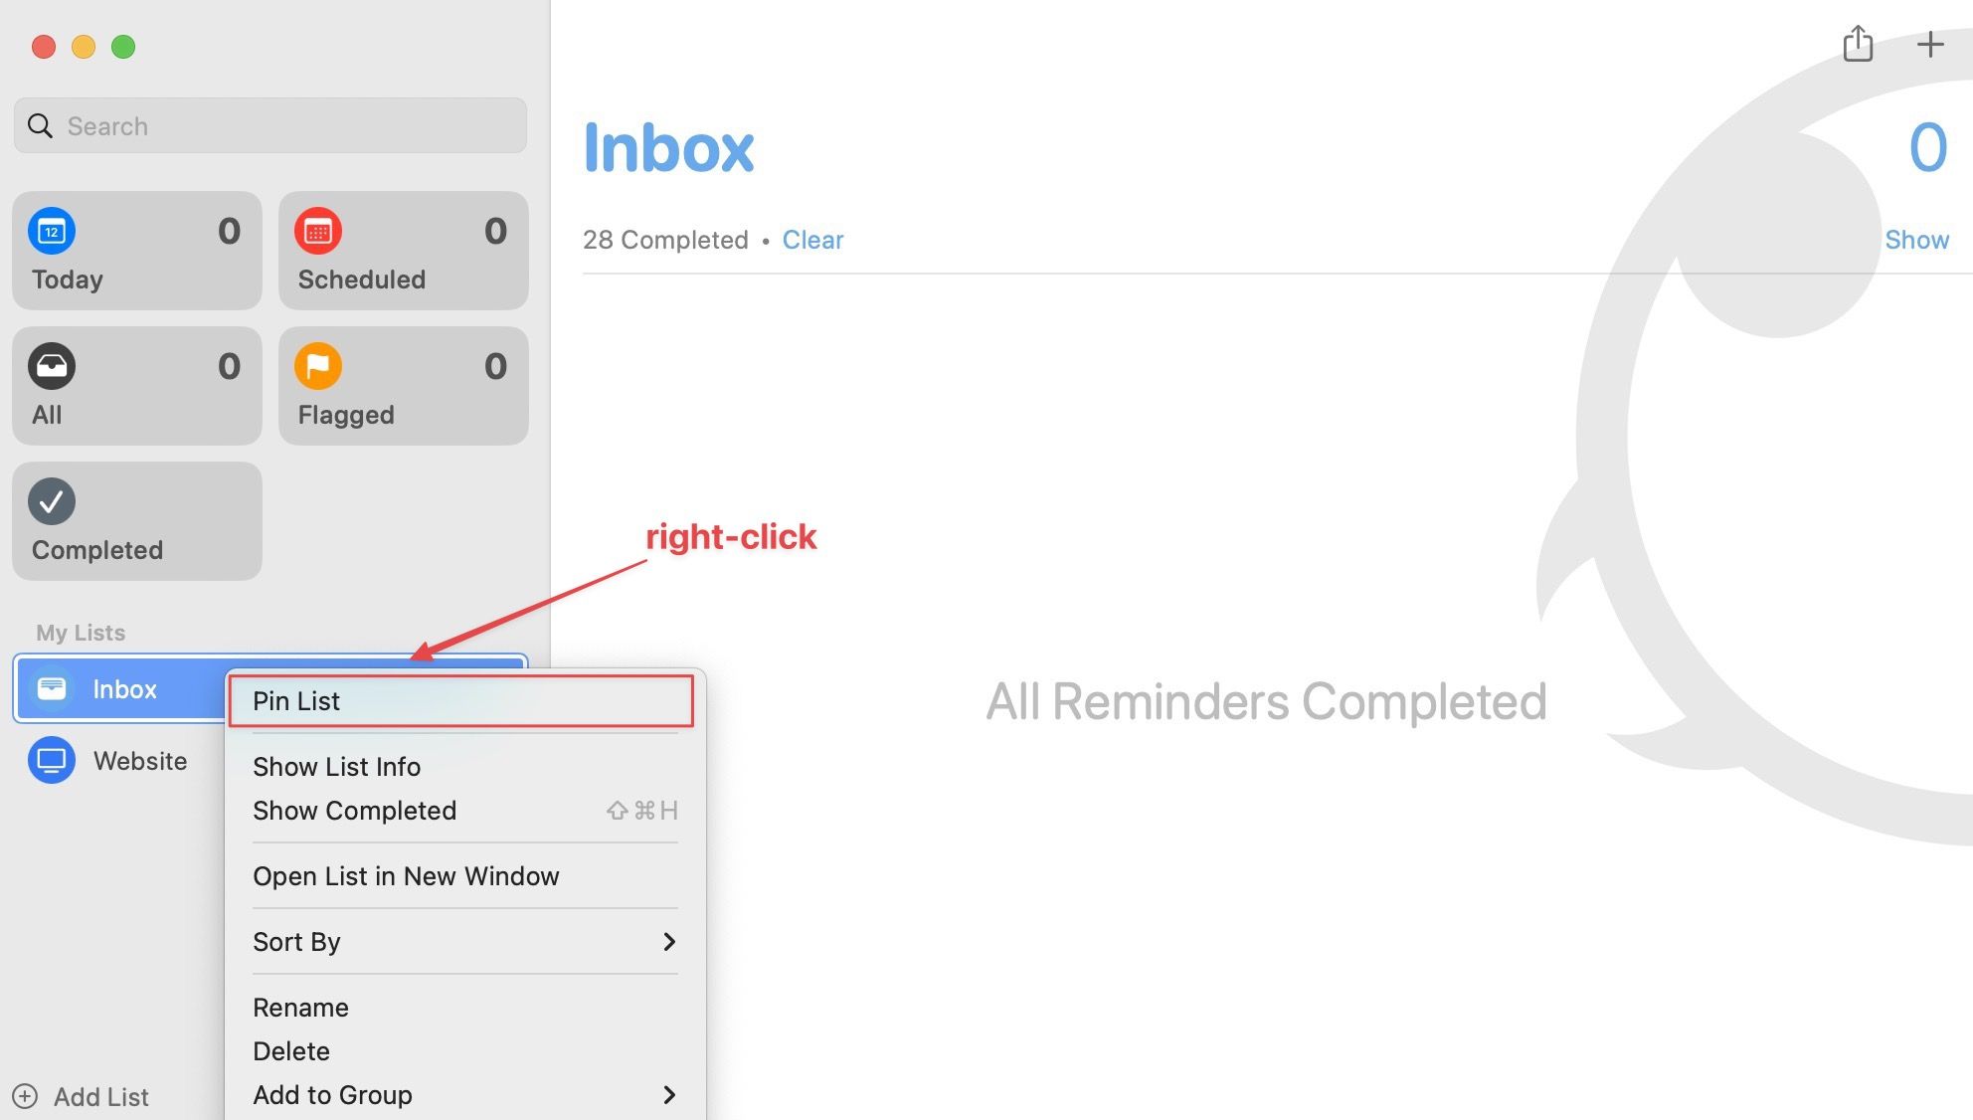Click the Today smart list icon
Viewport: 1973px width, 1120px height.
(52, 231)
